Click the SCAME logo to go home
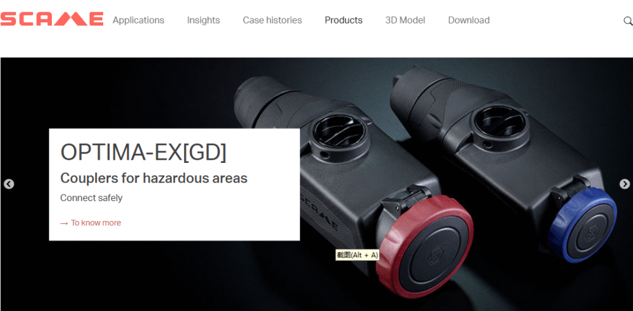The image size is (633, 311). tap(52, 19)
